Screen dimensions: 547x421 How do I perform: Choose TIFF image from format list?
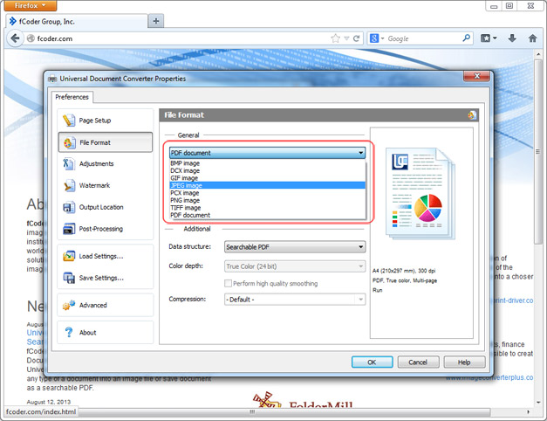coord(267,208)
